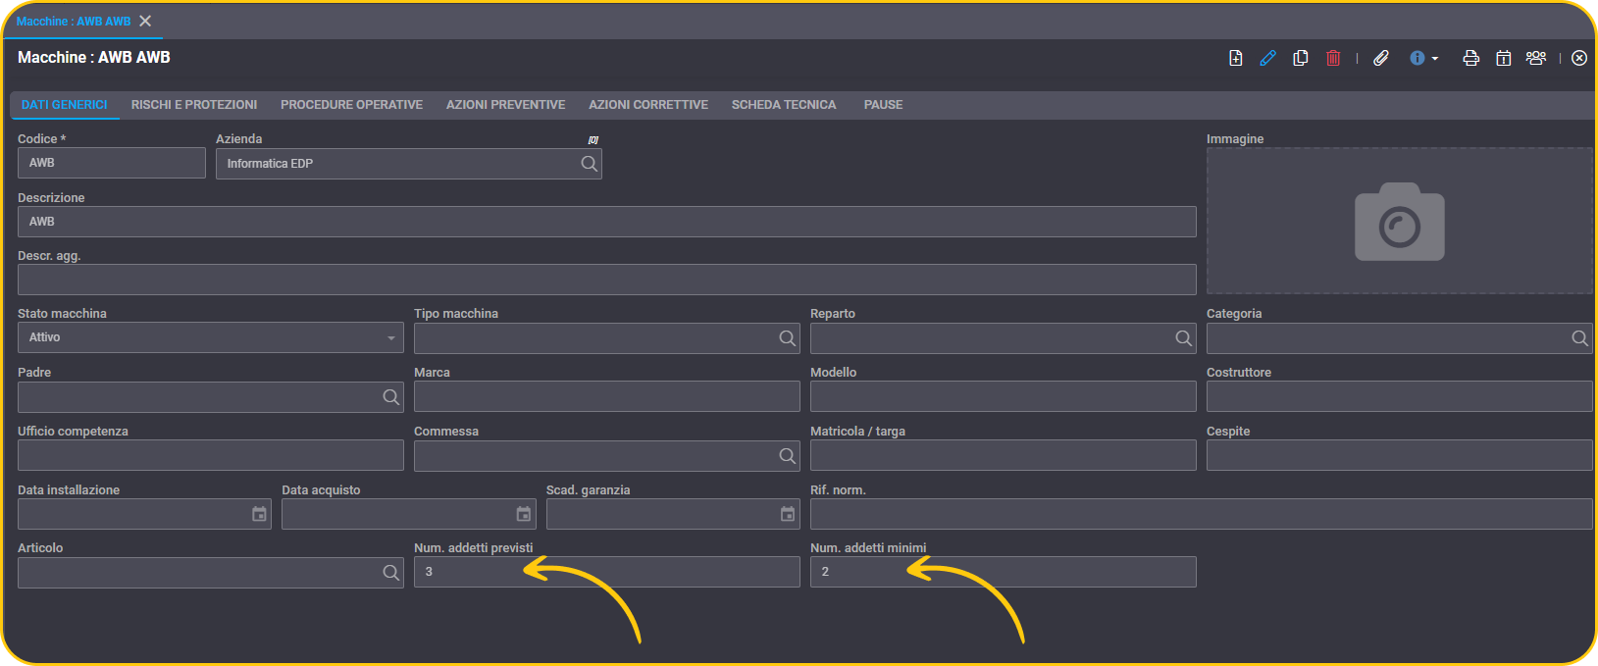Click the Descr. agg. input field
This screenshot has width=1598, height=666.
(607, 280)
